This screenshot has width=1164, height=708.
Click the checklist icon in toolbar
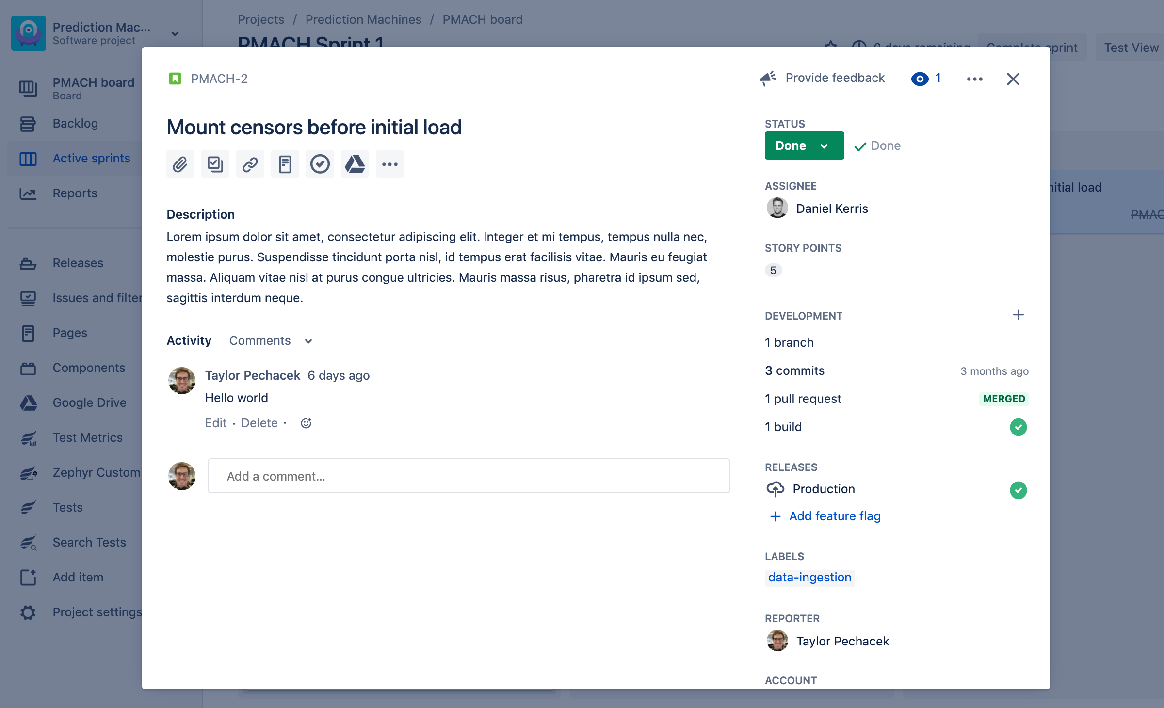[214, 163]
